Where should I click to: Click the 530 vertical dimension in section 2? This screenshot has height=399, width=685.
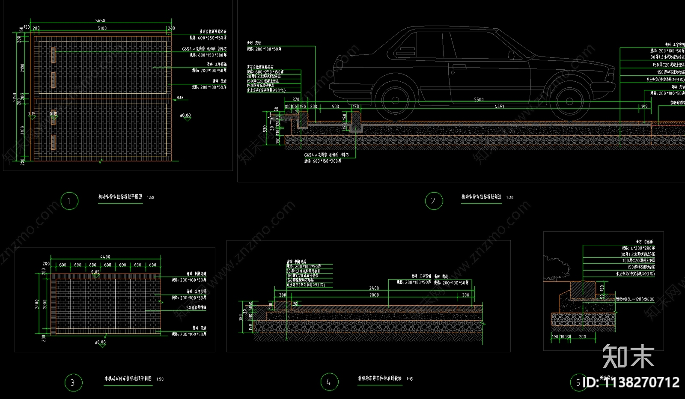265,128
